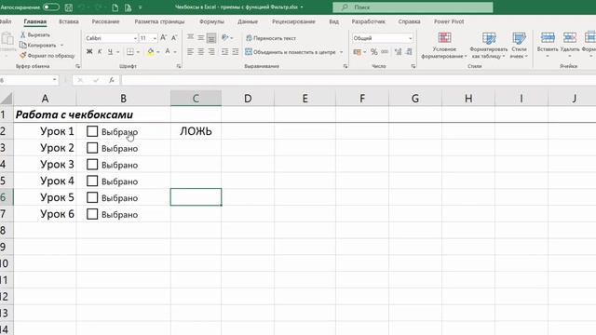Check the Выбрано checkbox for Урок 6
The height and width of the screenshot is (335, 596).
[x=92, y=214]
